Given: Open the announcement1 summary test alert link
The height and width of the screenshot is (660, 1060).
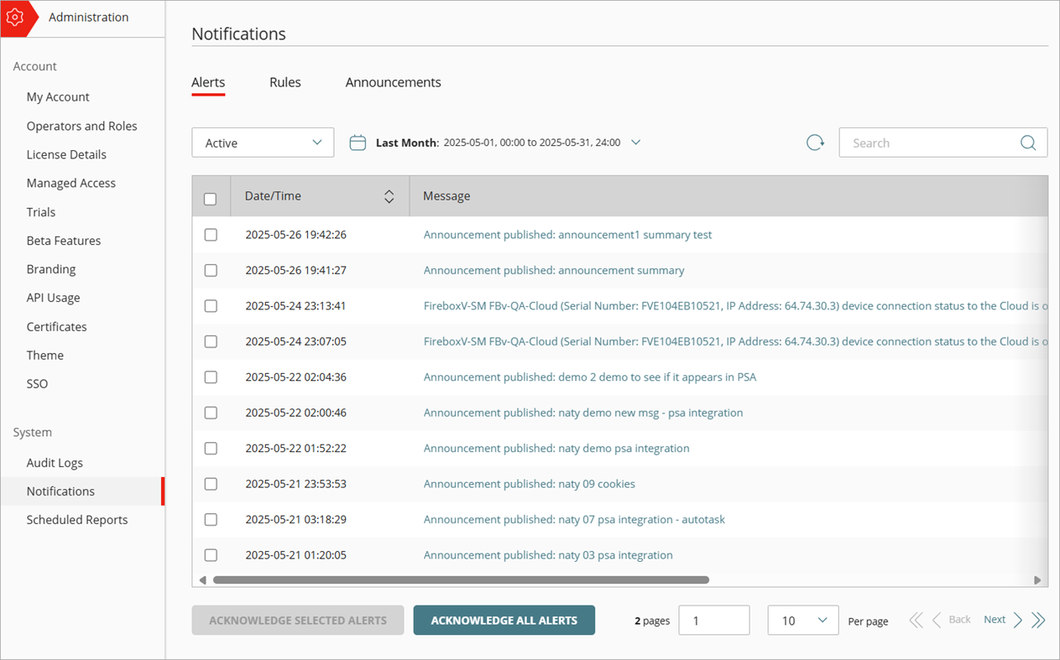Looking at the screenshot, I should 567,235.
